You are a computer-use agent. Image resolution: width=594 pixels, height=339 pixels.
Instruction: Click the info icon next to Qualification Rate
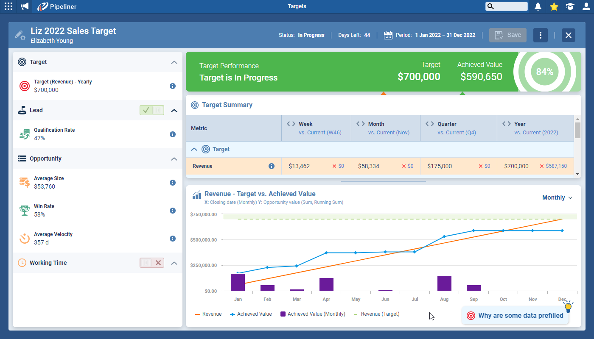click(x=173, y=134)
